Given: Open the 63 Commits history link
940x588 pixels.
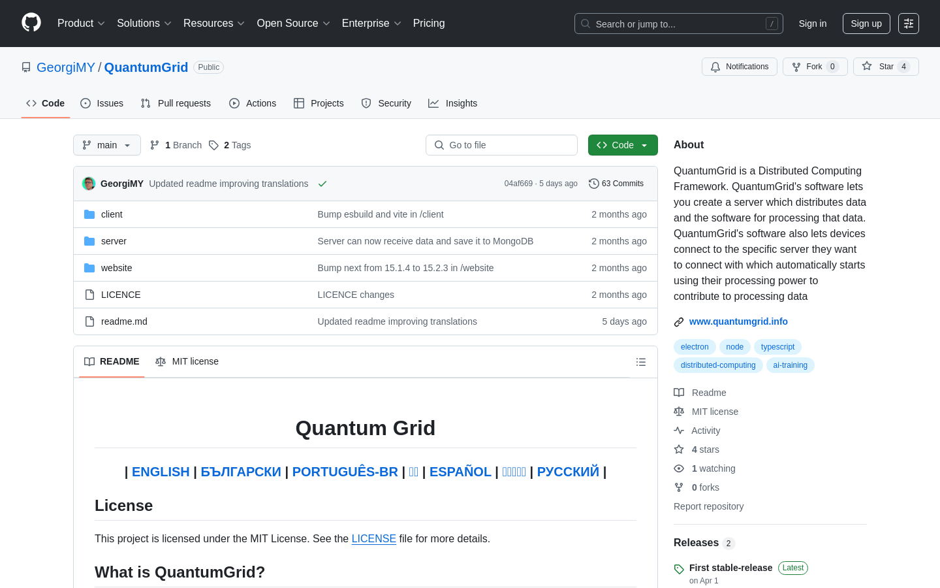Looking at the screenshot, I should point(616,184).
